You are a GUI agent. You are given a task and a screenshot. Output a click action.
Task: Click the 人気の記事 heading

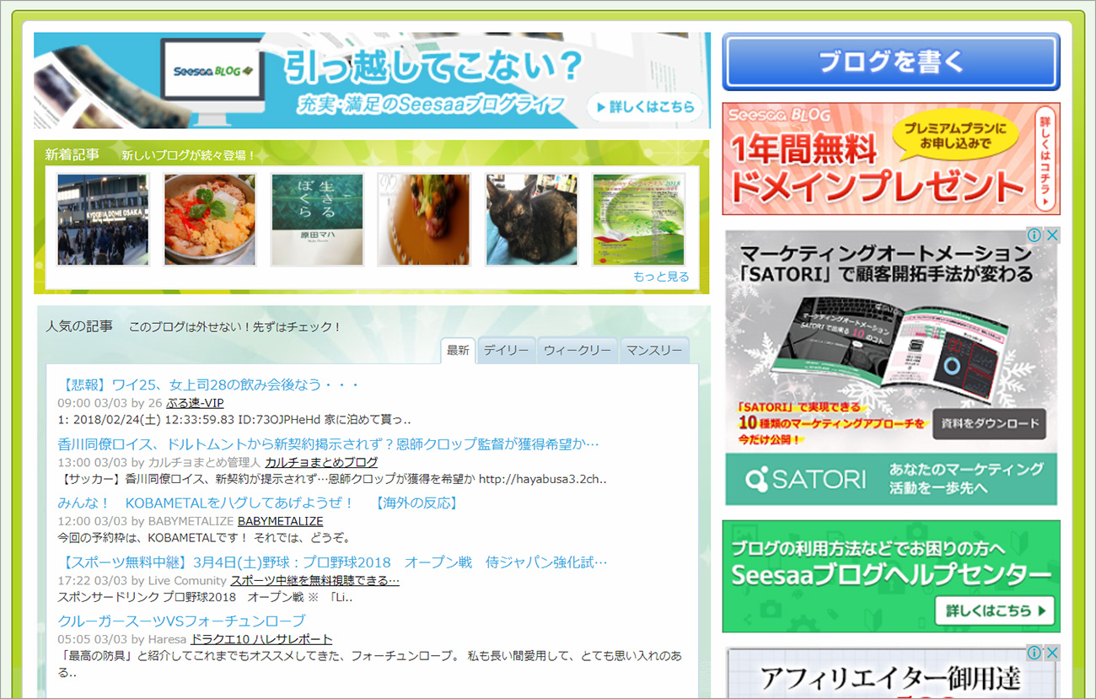(78, 326)
